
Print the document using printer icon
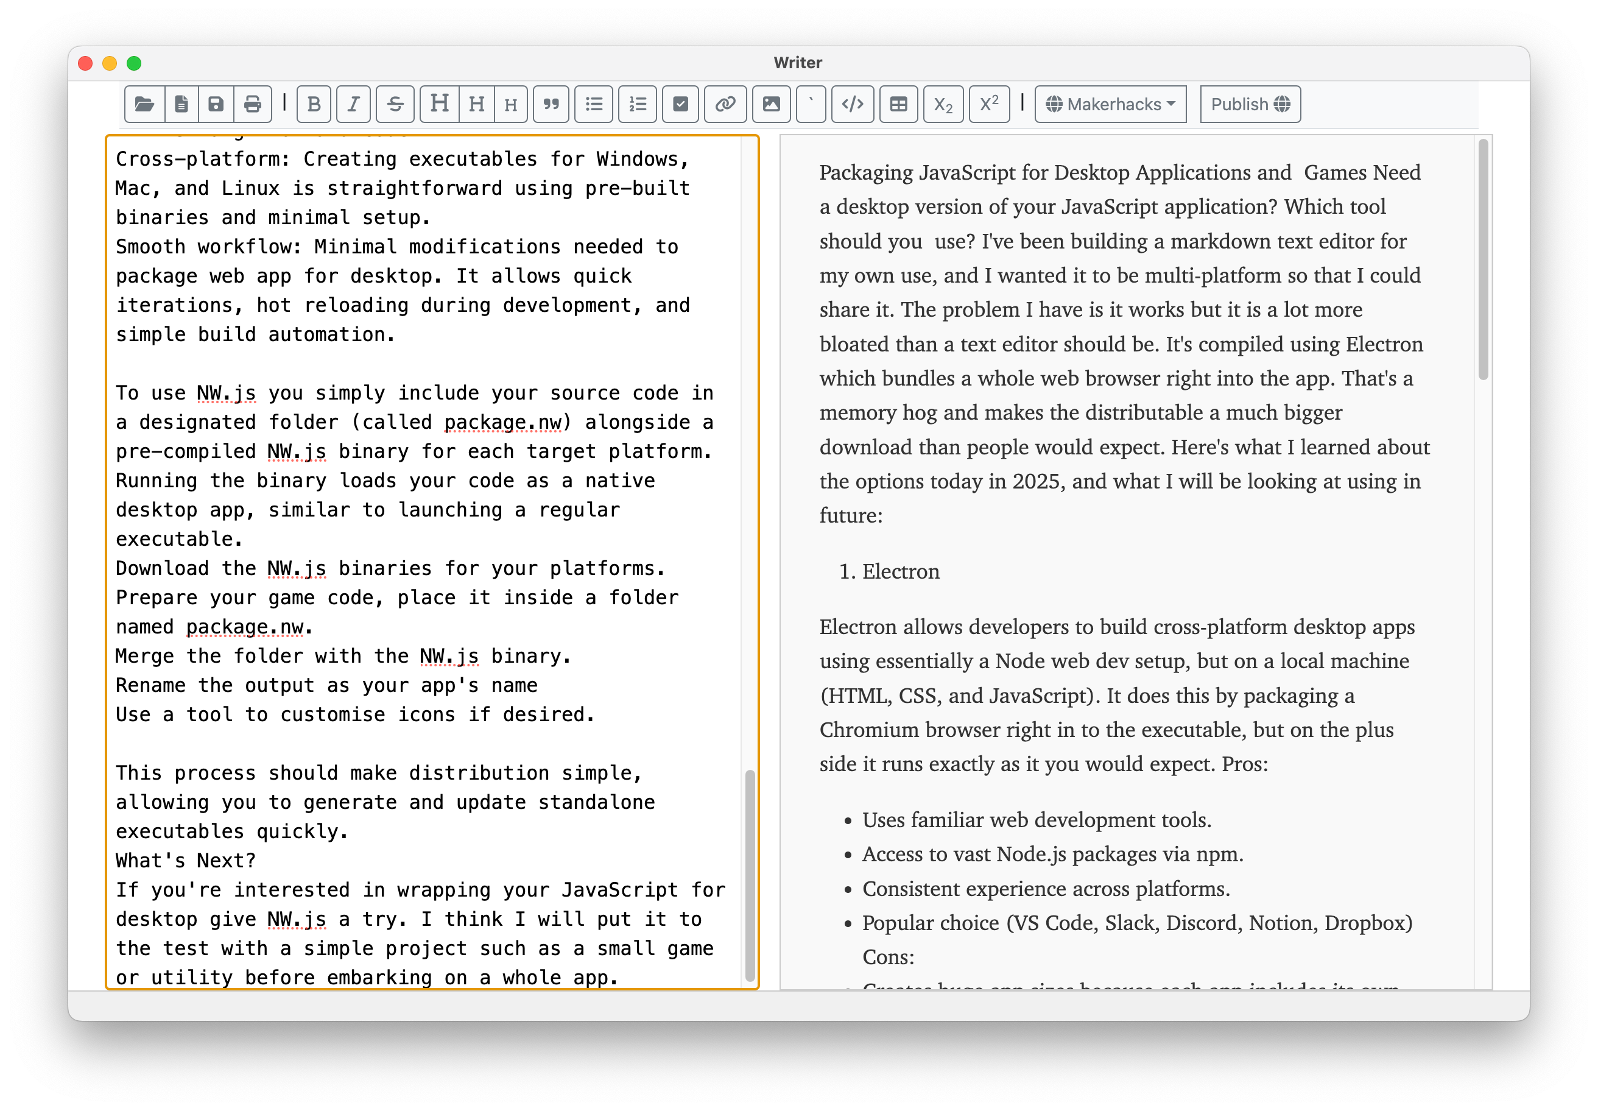[x=253, y=104]
